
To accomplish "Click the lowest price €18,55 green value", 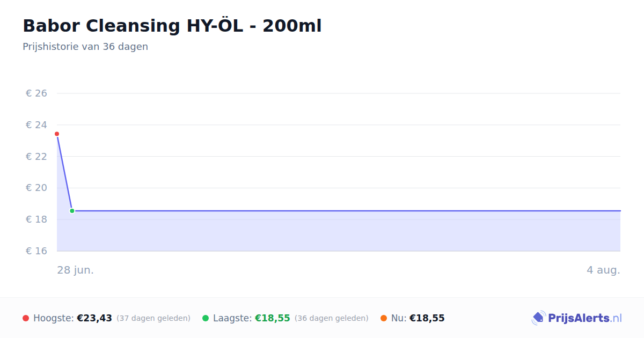I will 273,318.
